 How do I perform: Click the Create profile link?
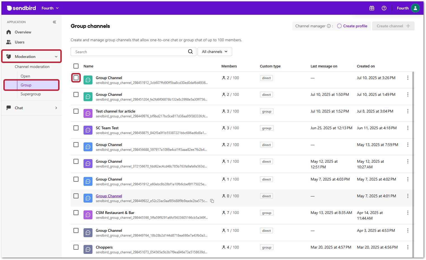click(355, 26)
